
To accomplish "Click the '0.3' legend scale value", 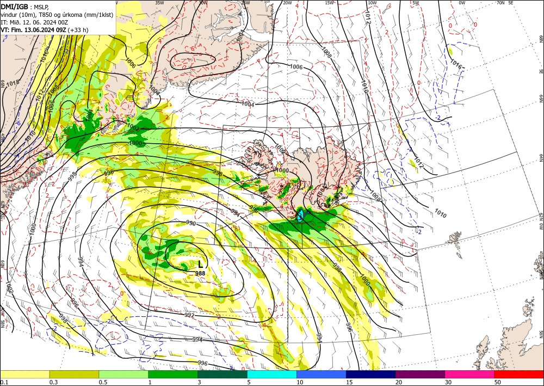I will coord(53,382).
